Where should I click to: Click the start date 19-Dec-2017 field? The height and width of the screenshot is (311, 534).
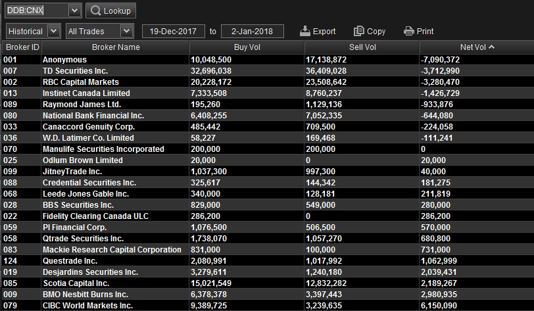(x=174, y=32)
